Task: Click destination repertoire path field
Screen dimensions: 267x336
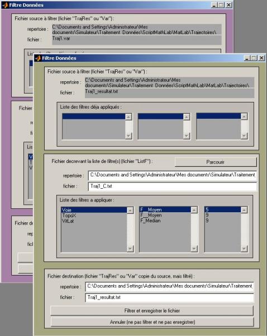Action: (x=169, y=286)
